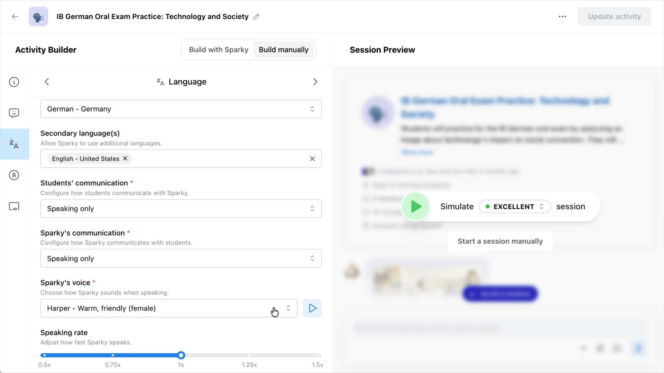Open the three-dots more options menu

[562, 17]
